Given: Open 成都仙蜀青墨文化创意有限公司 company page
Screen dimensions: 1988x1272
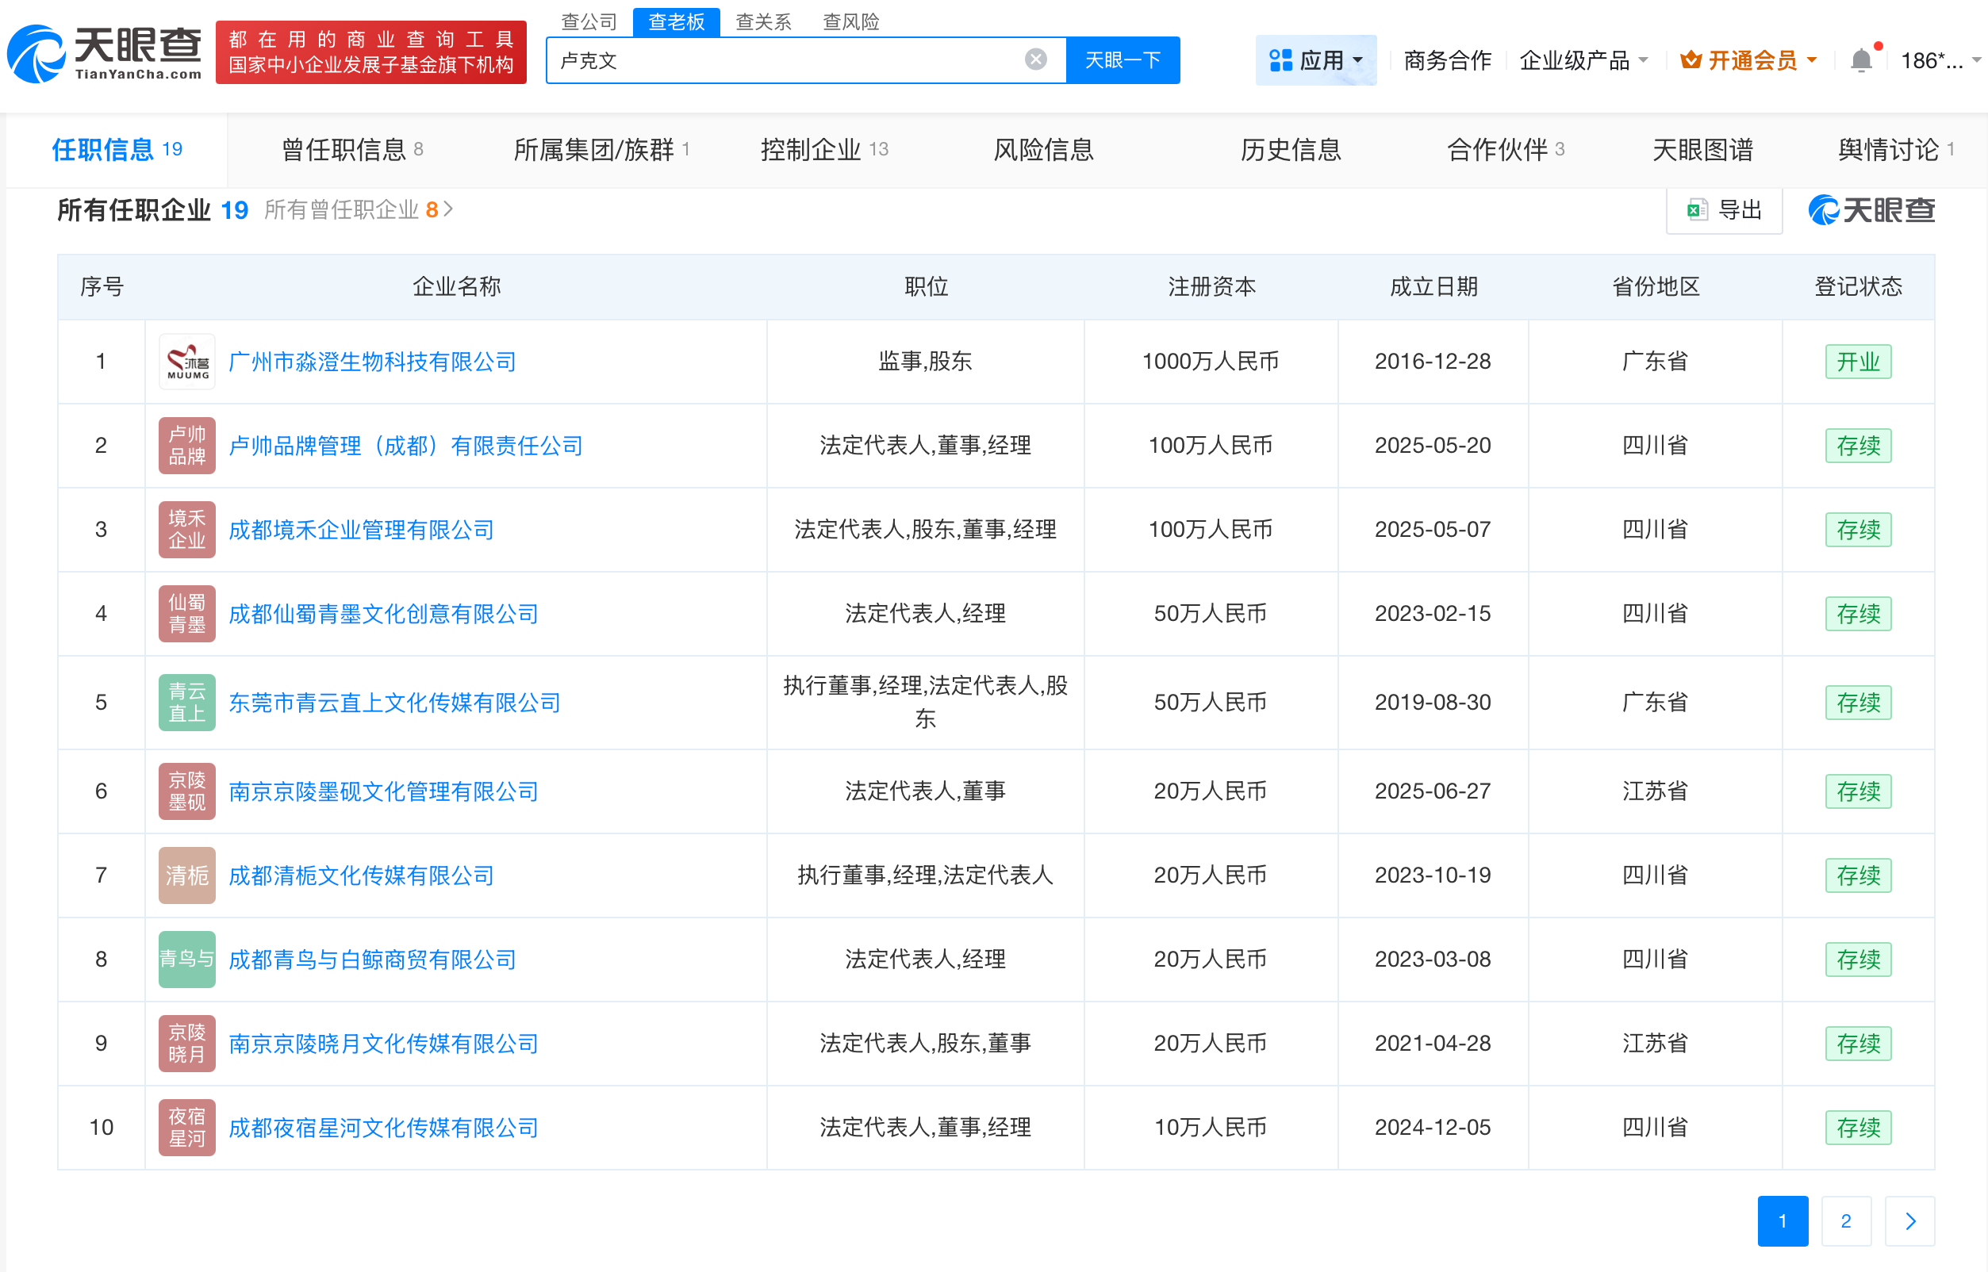Looking at the screenshot, I should pos(382,614).
